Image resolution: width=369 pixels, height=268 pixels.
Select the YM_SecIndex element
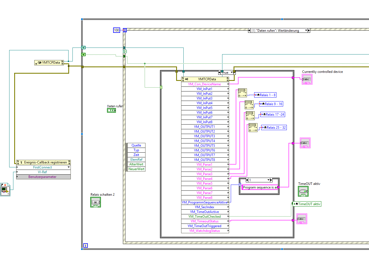point(205,207)
